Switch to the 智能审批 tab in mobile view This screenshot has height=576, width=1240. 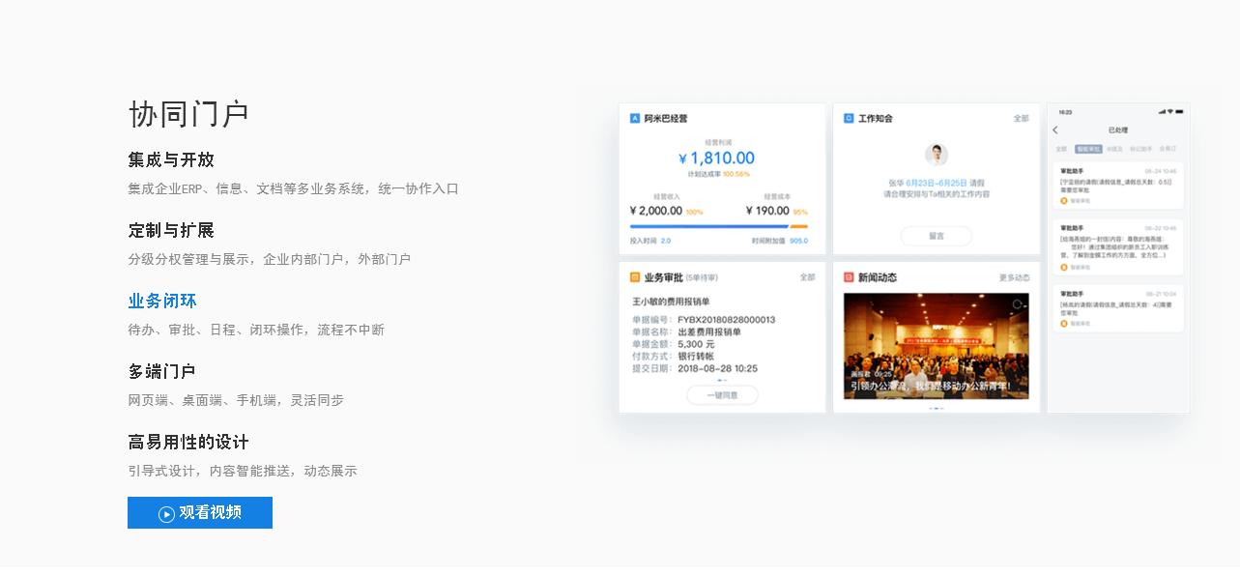(x=1087, y=150)
